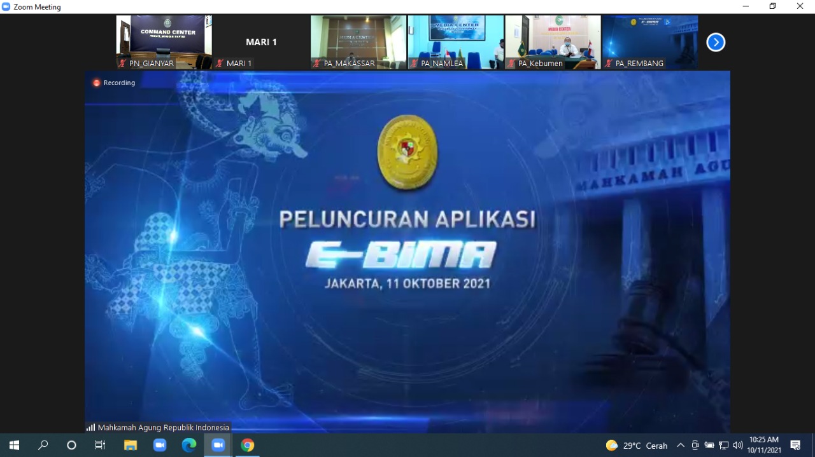Viewport: 815px width, 457px height.
Task: Open File Explorer from the taskbar
Action: pyautogui.click(x=131, y=446)
